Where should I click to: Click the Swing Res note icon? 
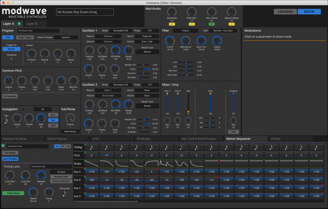click(64, 193)
